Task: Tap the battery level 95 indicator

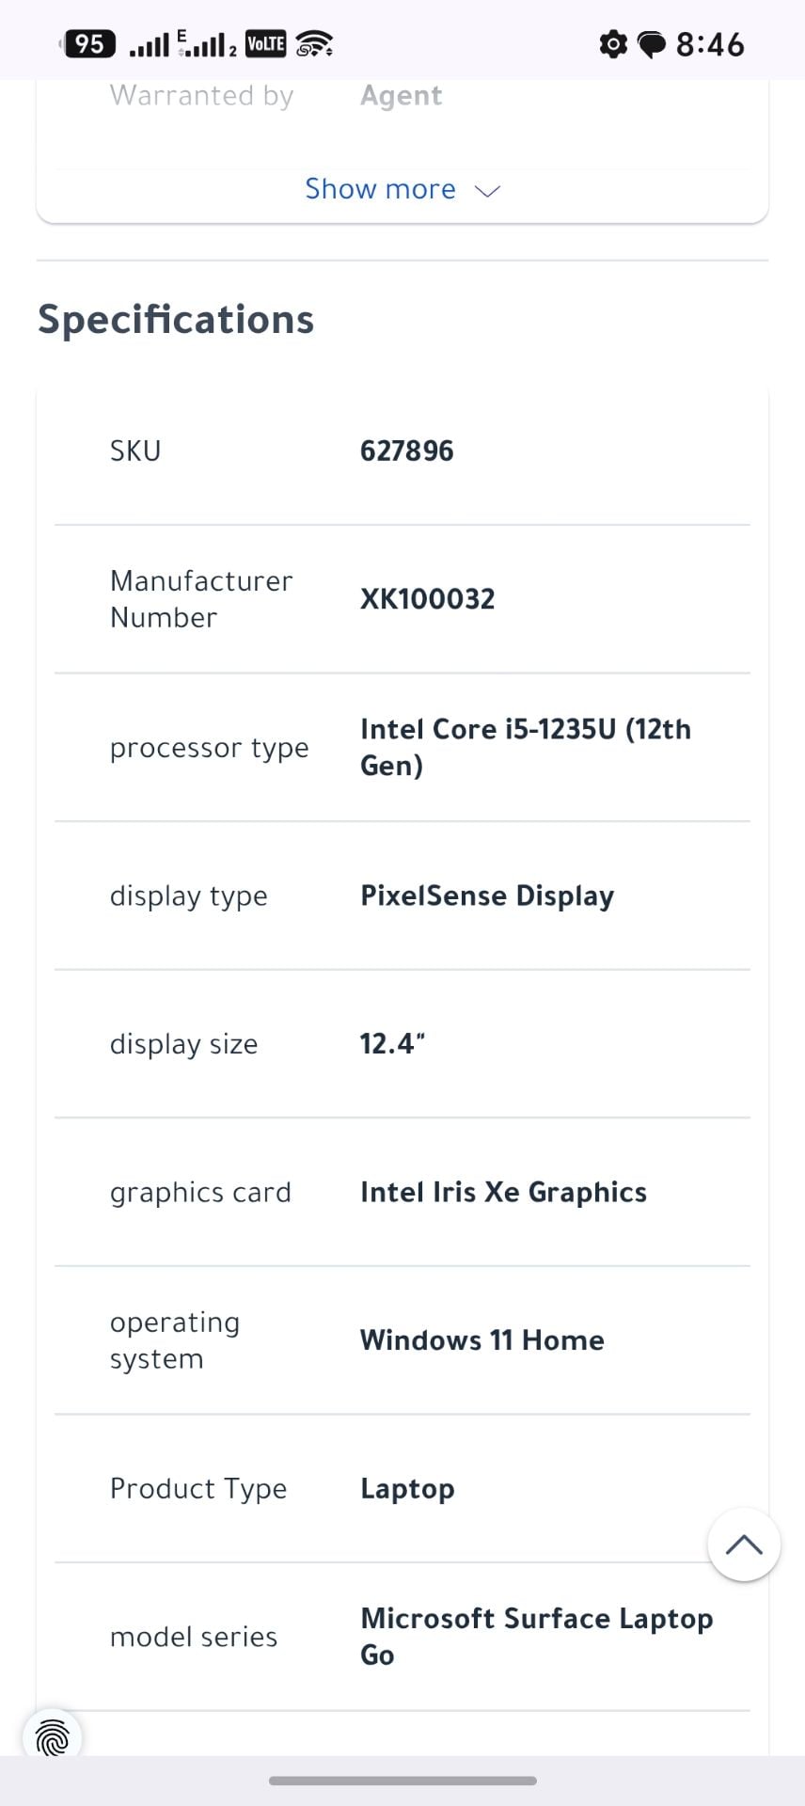Action: click(88, 43)
